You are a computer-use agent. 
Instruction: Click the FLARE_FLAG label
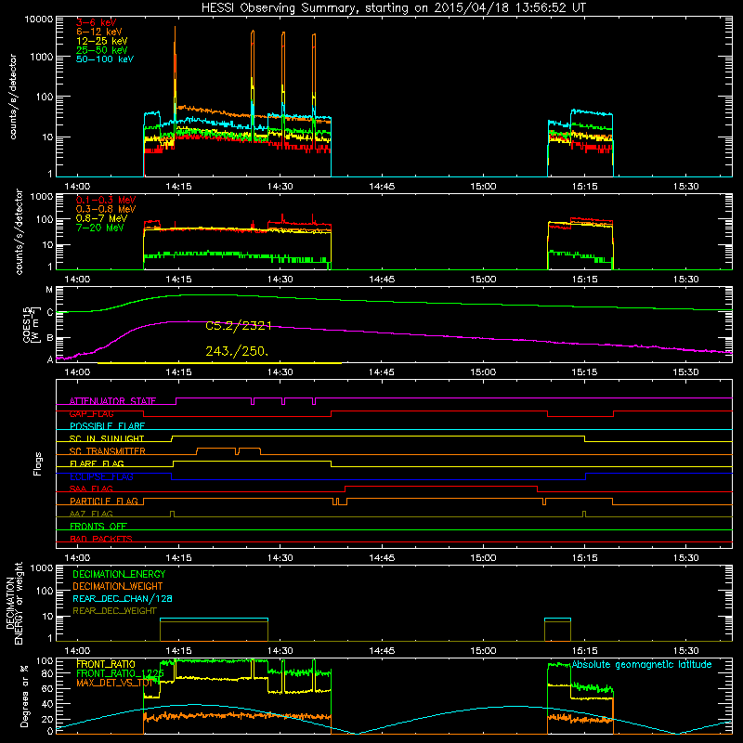pos(97,463)
